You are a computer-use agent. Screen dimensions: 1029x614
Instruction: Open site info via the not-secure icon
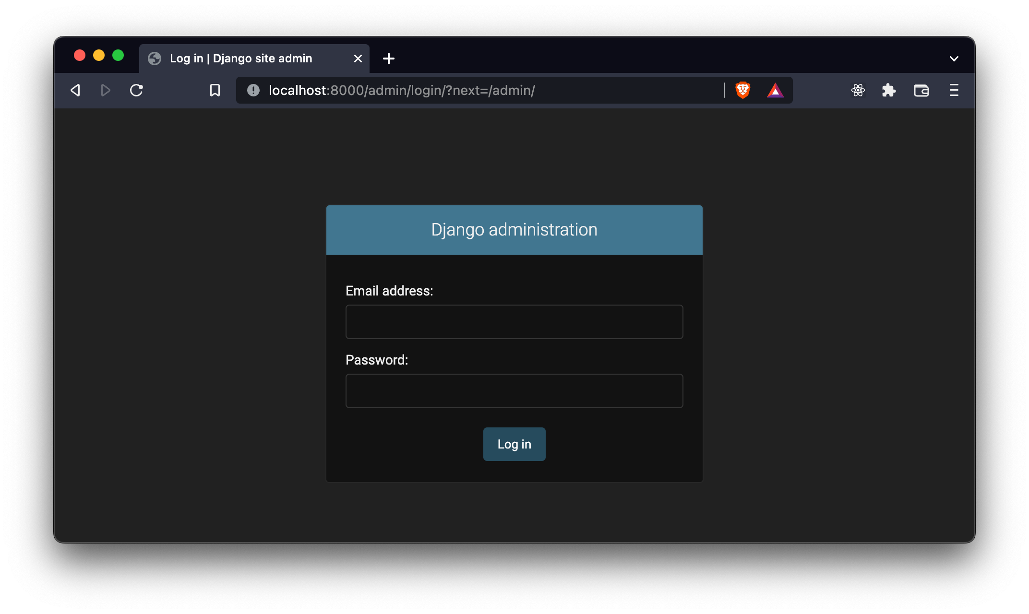(x=253, y=90)
